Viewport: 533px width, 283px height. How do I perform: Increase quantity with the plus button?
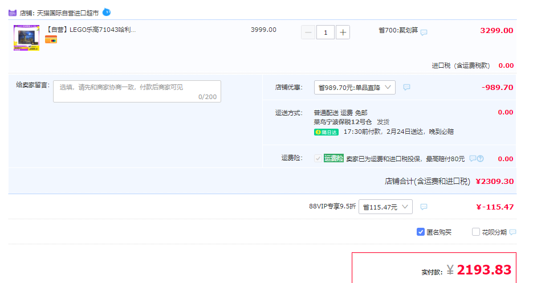coord(343,32)
